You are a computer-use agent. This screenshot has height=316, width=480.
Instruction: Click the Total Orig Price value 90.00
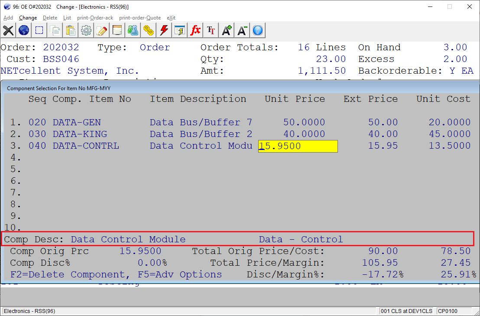click(x=383, y=251)
